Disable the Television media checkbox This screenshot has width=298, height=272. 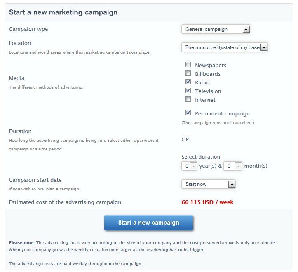tap(188, 91)
